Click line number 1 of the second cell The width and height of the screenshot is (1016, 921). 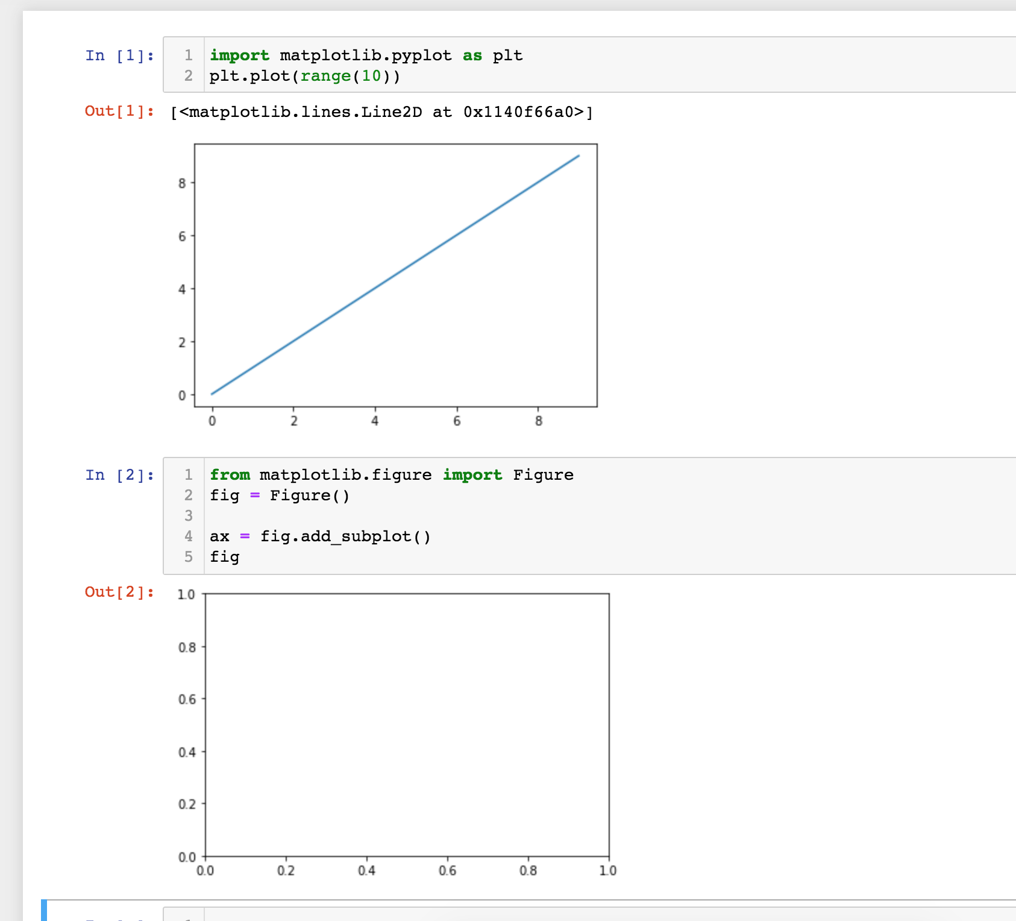[188, 475]
